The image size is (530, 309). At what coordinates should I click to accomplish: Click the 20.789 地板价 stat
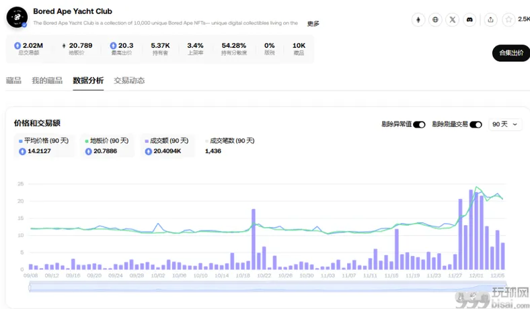77,48
